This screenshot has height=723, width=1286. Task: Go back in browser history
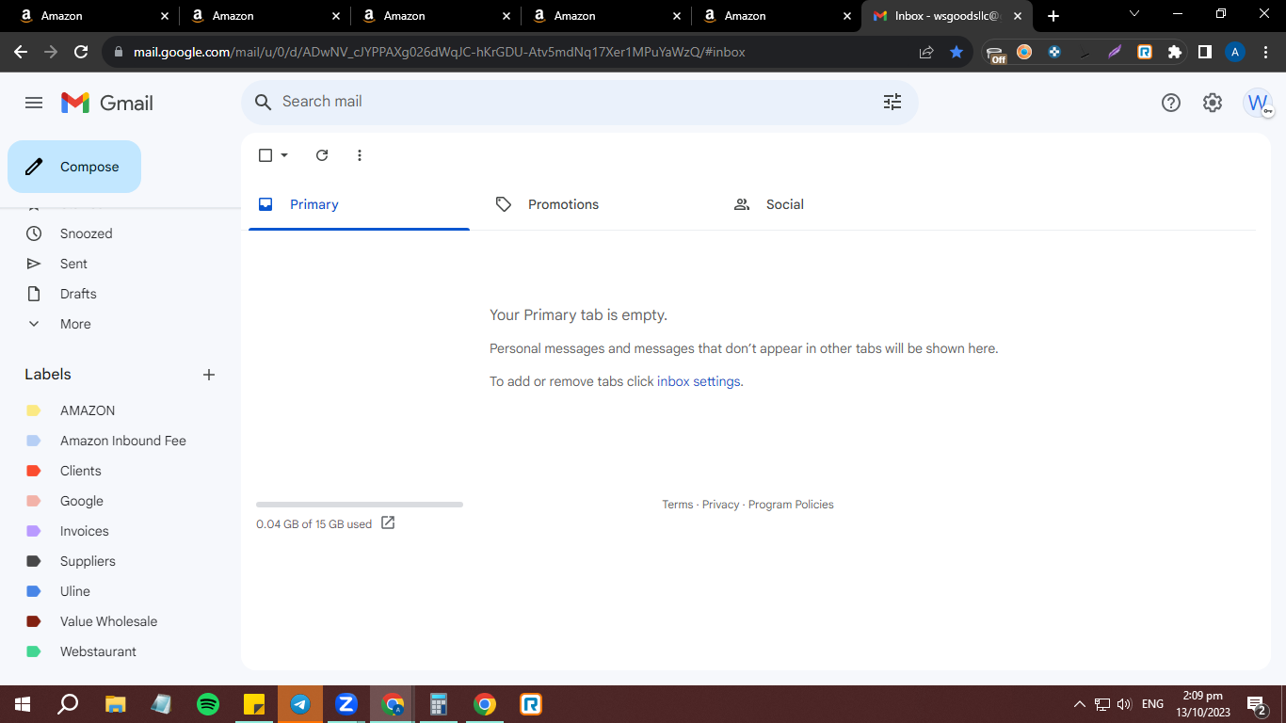(21, 52)
